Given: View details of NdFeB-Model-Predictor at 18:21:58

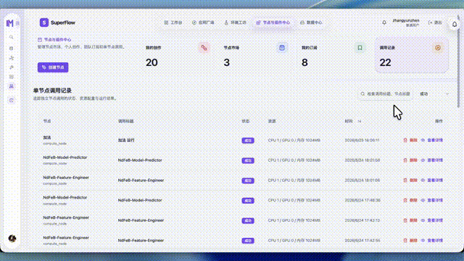Looking at the screenshot, I should click(x=432, y=160).
